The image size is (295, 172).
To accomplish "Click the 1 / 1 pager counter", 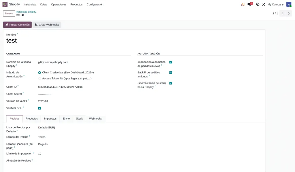I will point(275,13).
